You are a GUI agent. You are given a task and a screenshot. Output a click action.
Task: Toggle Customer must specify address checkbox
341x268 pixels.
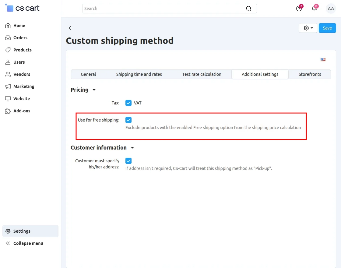128,161
